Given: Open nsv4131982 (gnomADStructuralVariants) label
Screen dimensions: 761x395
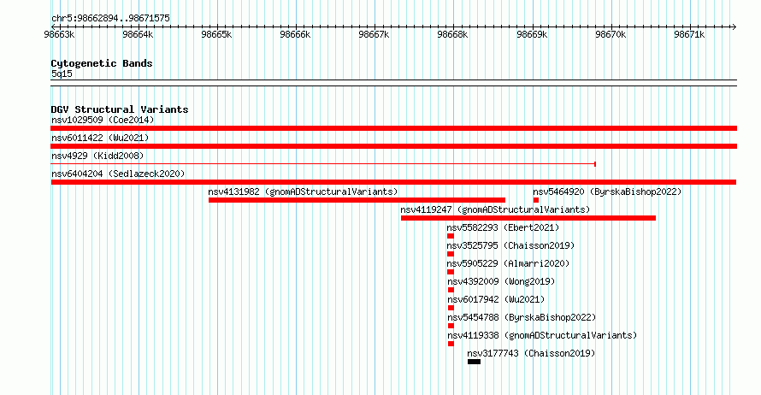Looking at the screenshot, I should pos(303,192).
